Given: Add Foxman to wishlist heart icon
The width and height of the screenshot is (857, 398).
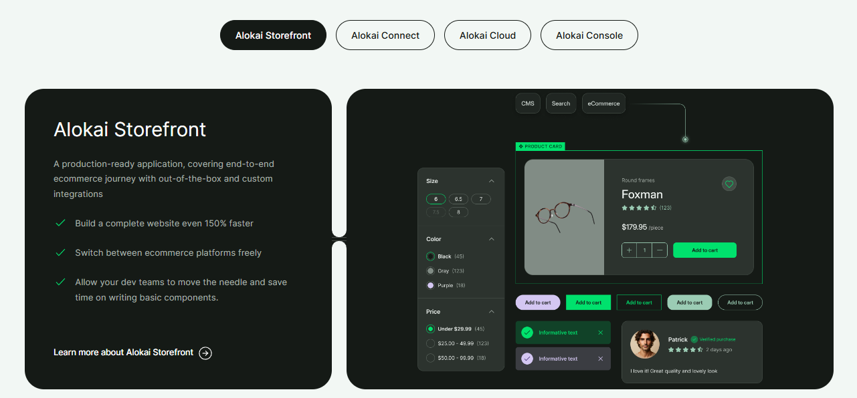Looking at the screenshot, I should click(x=729, y=184).
